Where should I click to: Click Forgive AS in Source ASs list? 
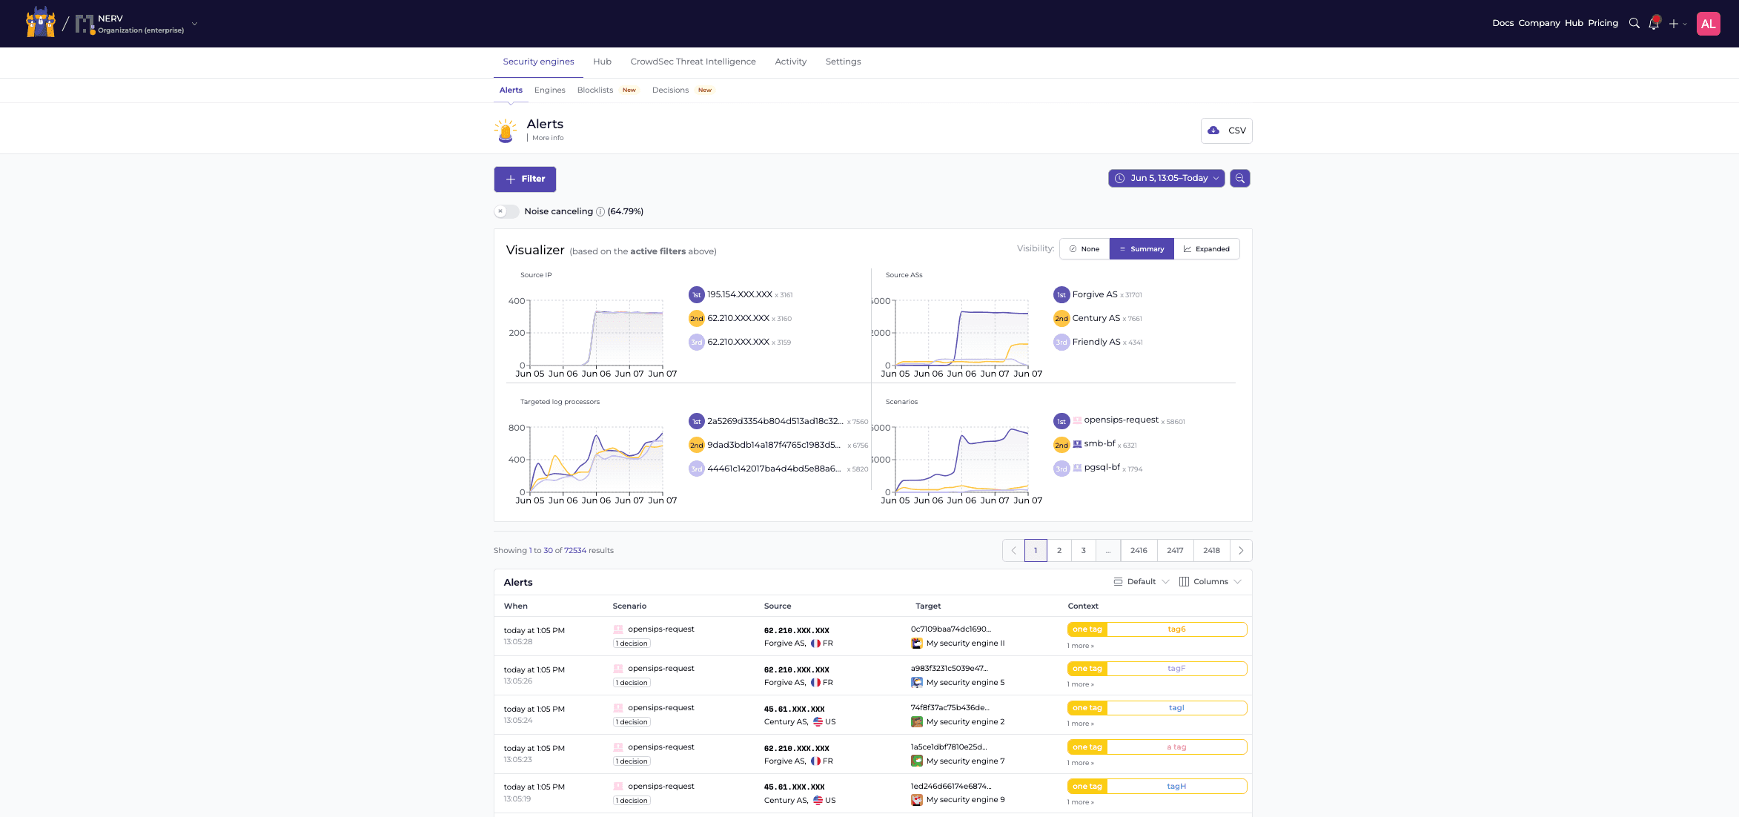pyautogui.click(x=1094, y=295)
